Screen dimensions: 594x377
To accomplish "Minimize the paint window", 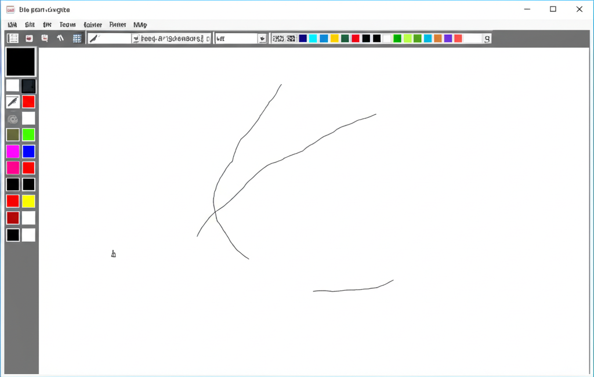I will [527, 9].
